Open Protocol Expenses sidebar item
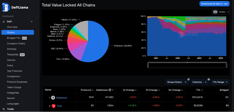This screenshot has width=234, height=112. click(x=17, y=82)
